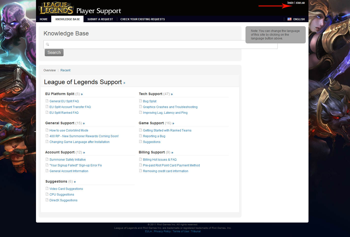Click the document icon beside Reporting a Bug
The width and height of the screenshot is (350, 237).
(140, 136)
